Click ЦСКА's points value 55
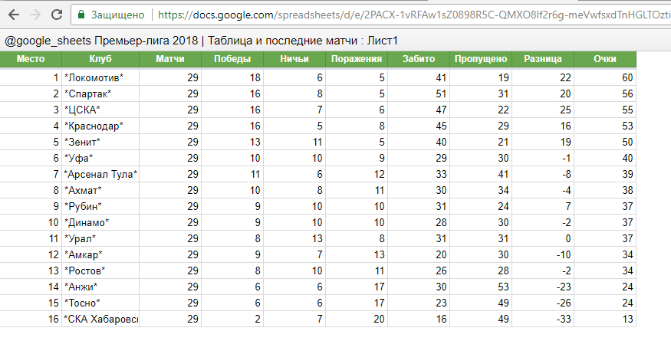Screen dimensions: 671x341 point(605,110)
